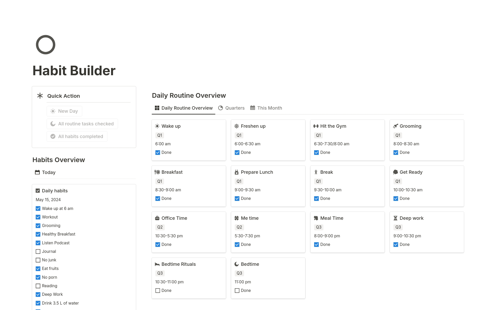Viewport: 496px width, 310px height.
Task: Click the Hit the Gym icon
Action: coord(316,126)
